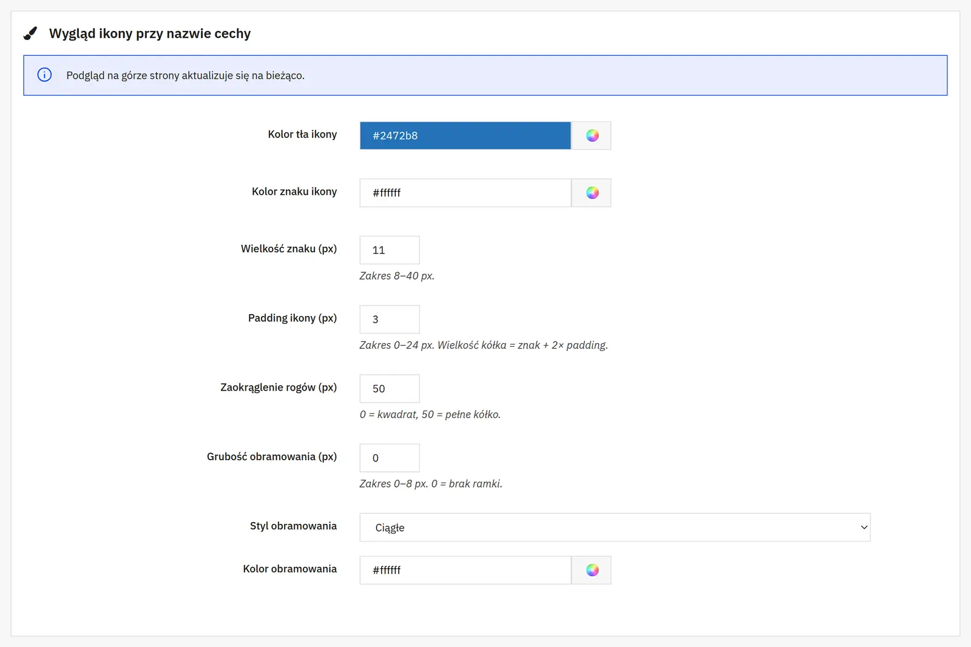Click the info icon in the blue notice
This screenshot has height=647, width=971.
click(x=44, y=75)
